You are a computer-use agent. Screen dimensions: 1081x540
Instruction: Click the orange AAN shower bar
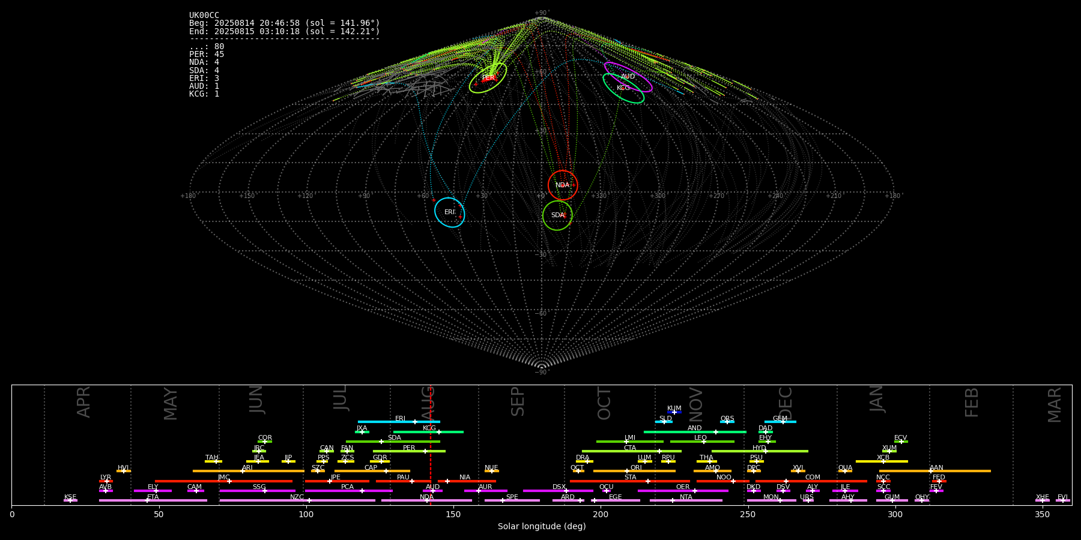935,471
